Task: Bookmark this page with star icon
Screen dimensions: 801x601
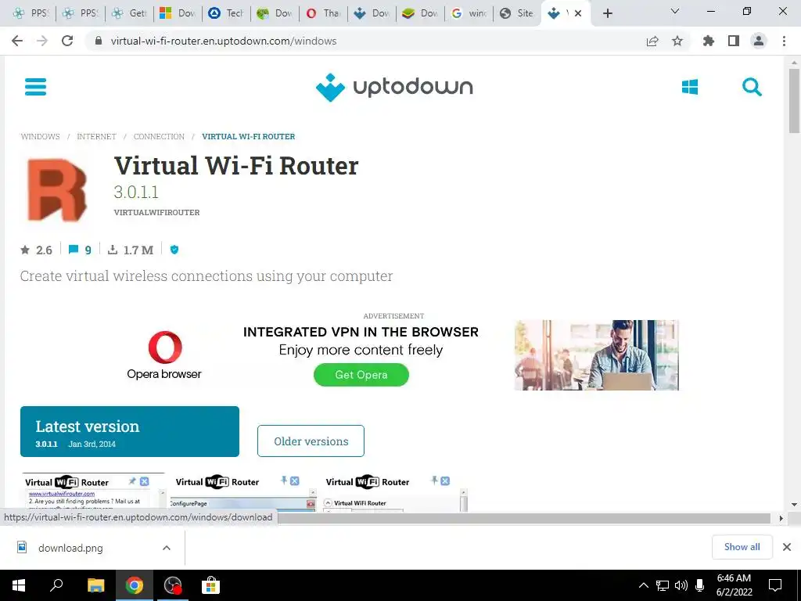Action: pos(677,41)
